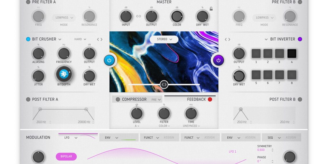Click the A/B crossfade slider handle
This screenshot has width=328, height=164.
pos(164,85)
